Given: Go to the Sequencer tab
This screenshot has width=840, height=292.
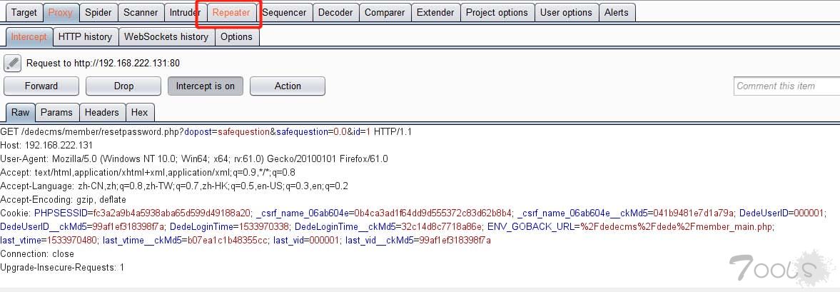Looking at the screenshot, I should [x=284, y=12].
